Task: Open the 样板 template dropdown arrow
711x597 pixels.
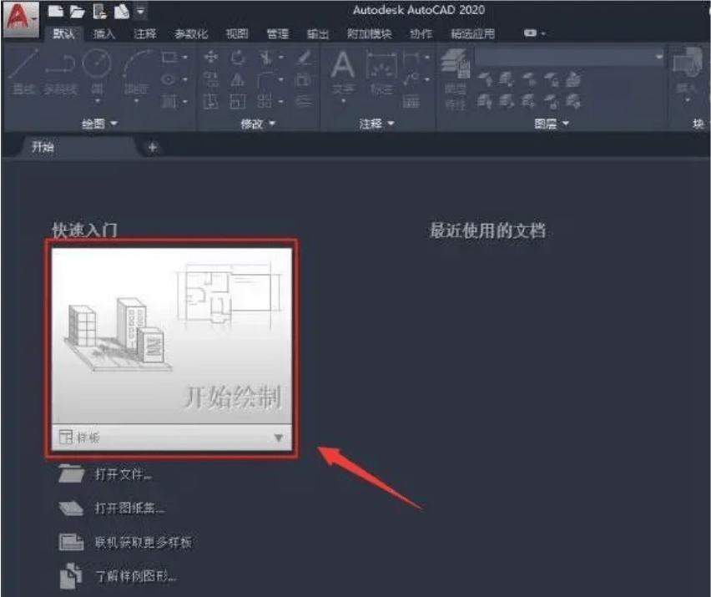Action: (x=279, y=438)
